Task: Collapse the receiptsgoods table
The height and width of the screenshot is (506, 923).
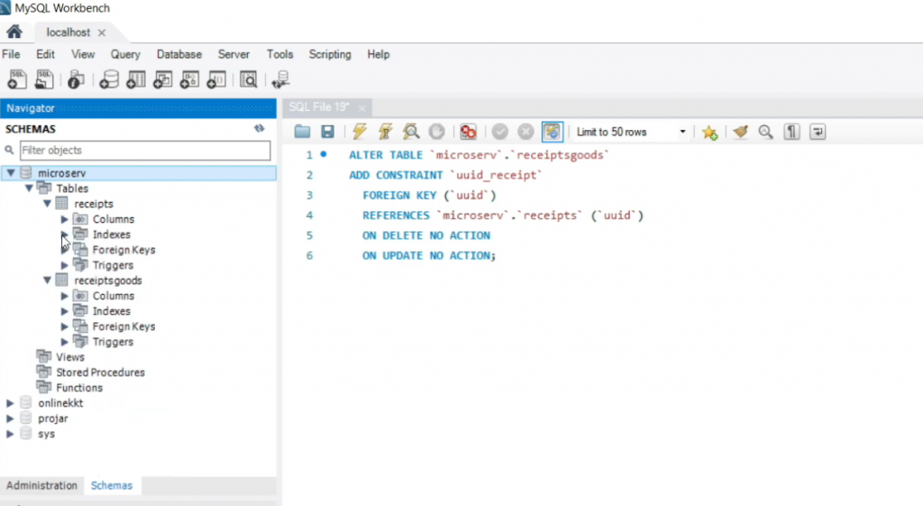Action: 47,280
